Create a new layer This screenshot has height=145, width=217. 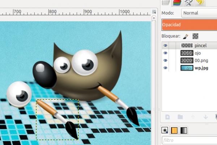click(x=167, y=117)
